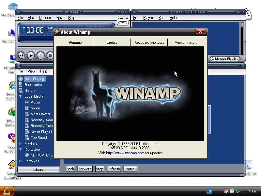The width and height of the screenshot is (261, 196).
Task: Click the Winamp song position seek bar
Action: coord(35,47)
